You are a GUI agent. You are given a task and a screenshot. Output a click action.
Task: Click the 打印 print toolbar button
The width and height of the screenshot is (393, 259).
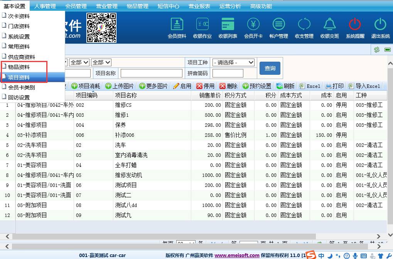pyautogui.click(x=334, y=86)
